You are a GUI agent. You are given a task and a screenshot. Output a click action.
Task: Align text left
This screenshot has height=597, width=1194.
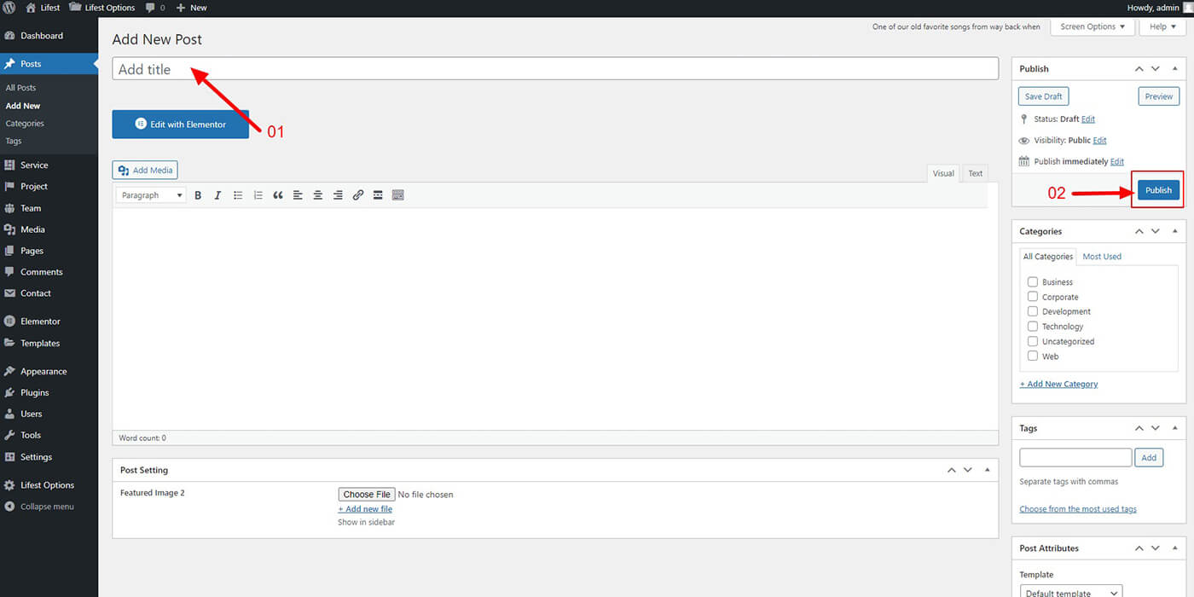(298, 195)
